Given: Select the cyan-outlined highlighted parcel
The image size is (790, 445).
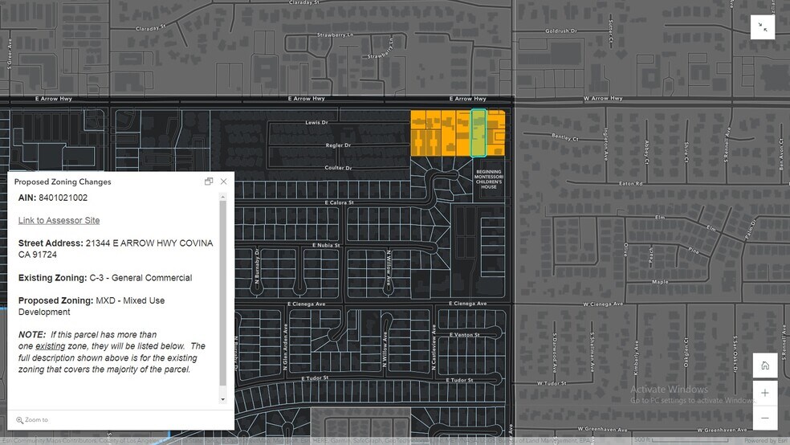Looking at the screenshot, I should 478,133.
